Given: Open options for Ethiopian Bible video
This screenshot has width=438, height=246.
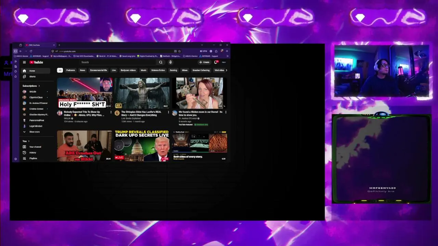Looking at the screenshot, I should point(168,112).
